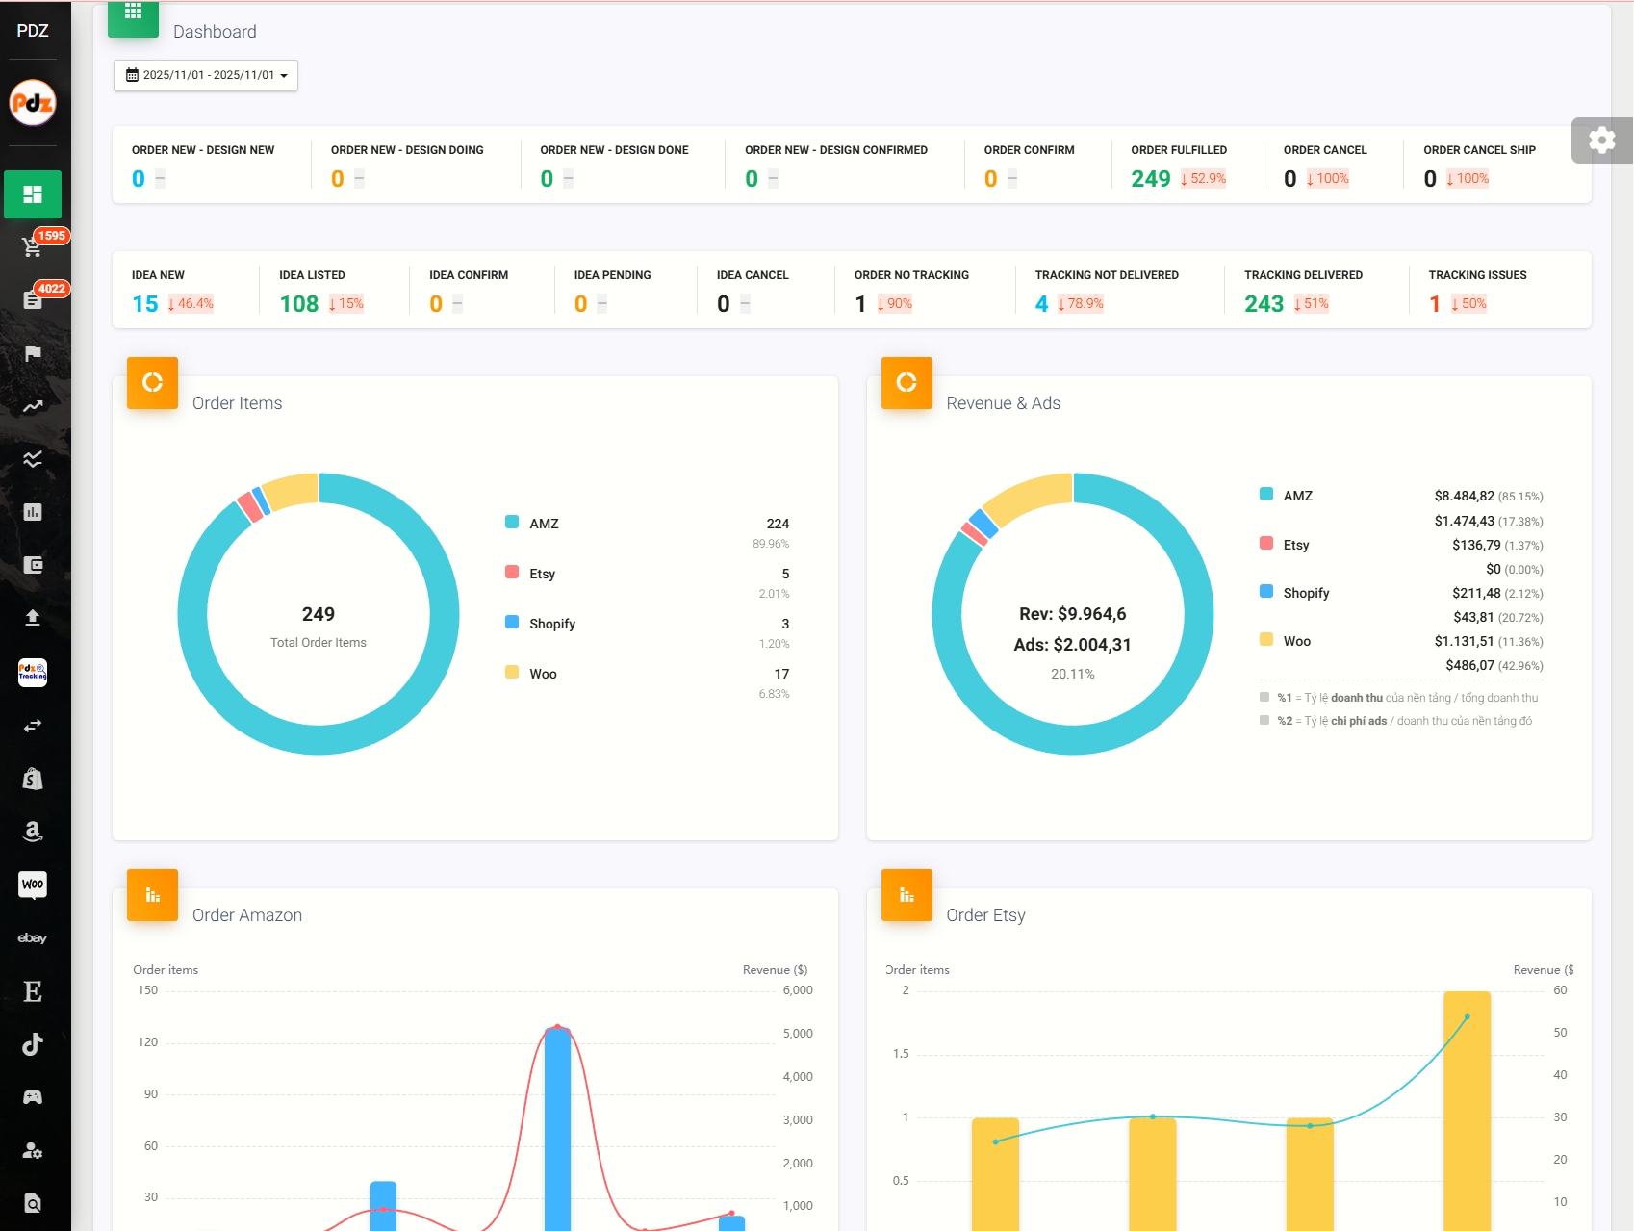Image resolution: width=1634 pixels, height=1231 pixels.
Task: Refresh the Order Items panel
Action: pos(151,382)
